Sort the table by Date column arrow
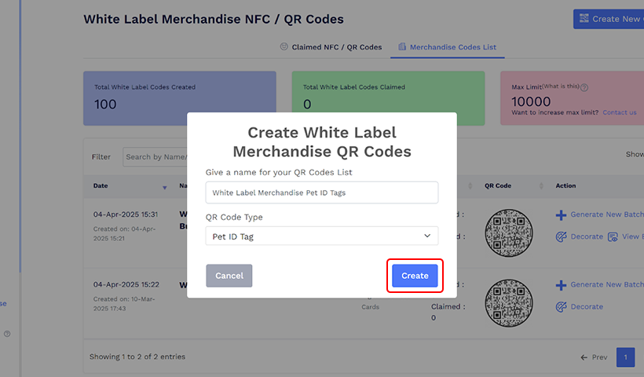The width and height of the screenshot is (644, 377). pyautogui.click(x=164, y=187)
